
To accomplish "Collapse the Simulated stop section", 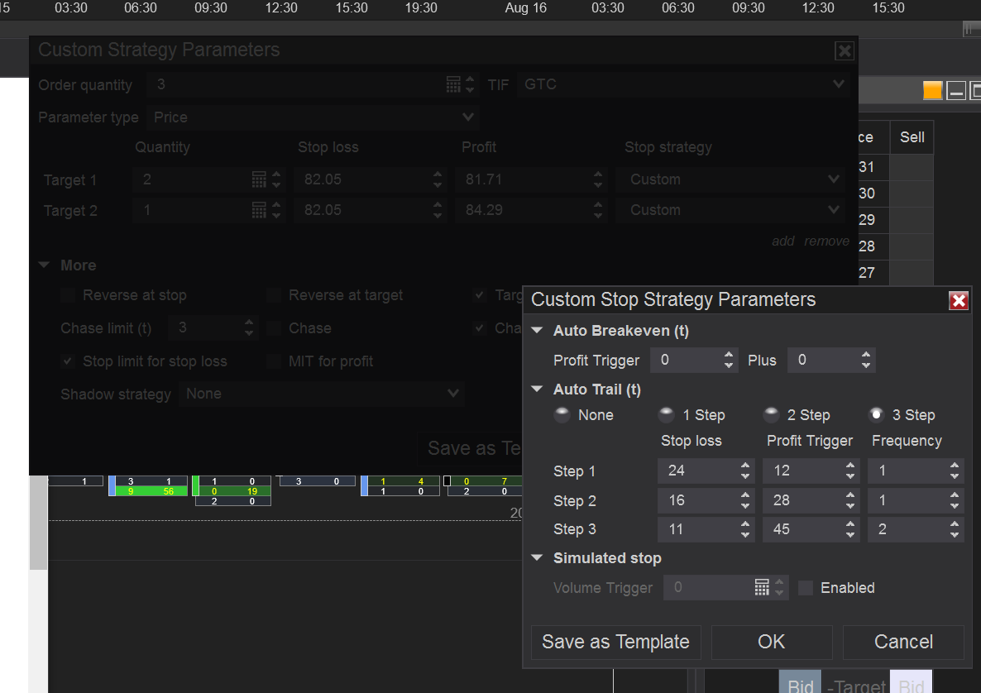I will (x=537, y=558).
